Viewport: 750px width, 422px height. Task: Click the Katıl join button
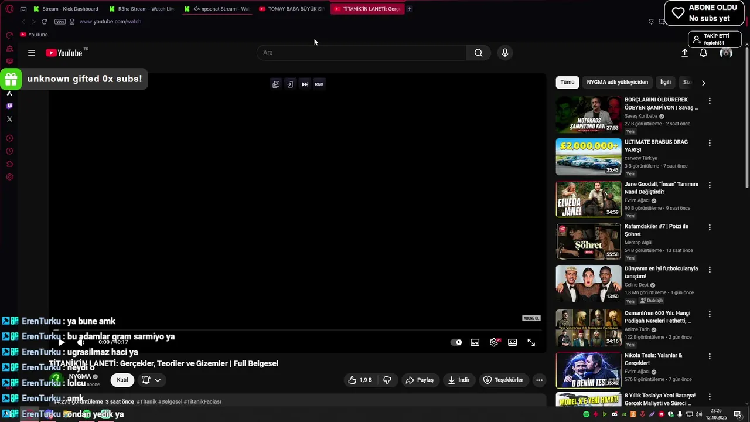tap(122, 380)
